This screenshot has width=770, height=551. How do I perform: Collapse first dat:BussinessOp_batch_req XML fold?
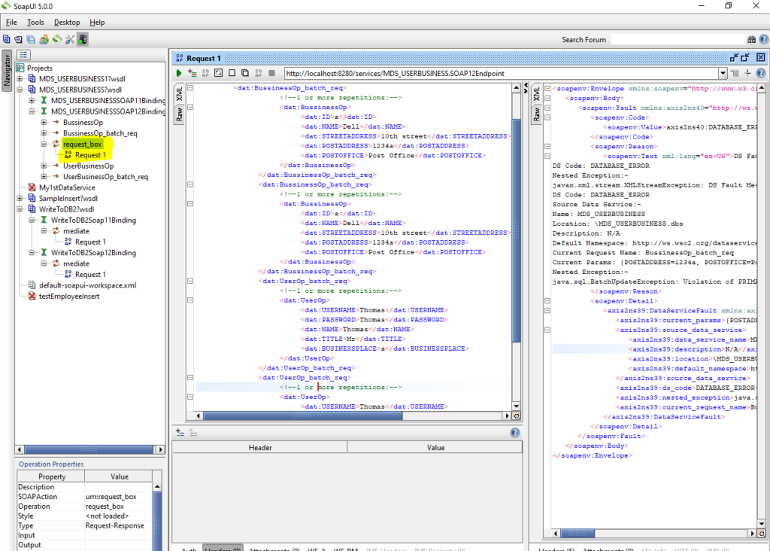pyautogui.click(x=190, y=88)
